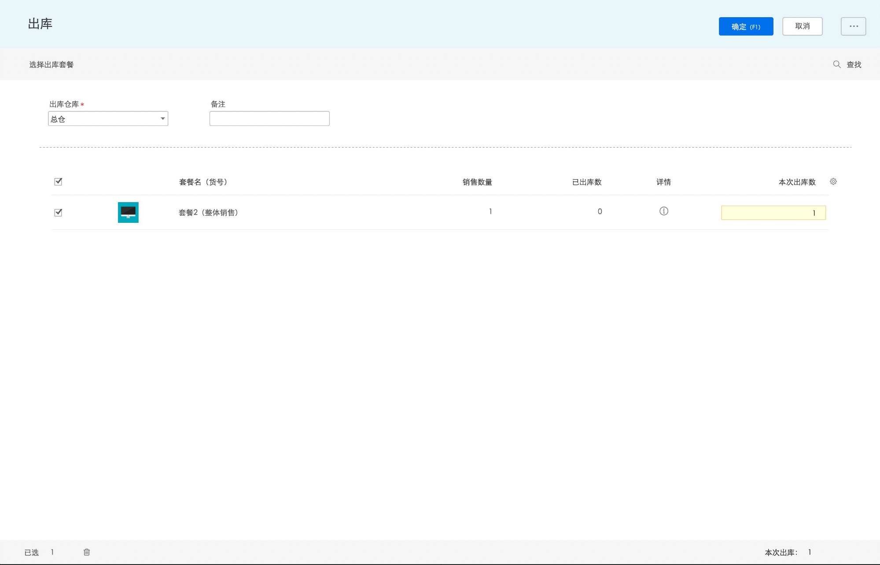Uncheck the 套餐2 row checkbox
Screen dimensions: 880x565
click(x=58, y=212)
